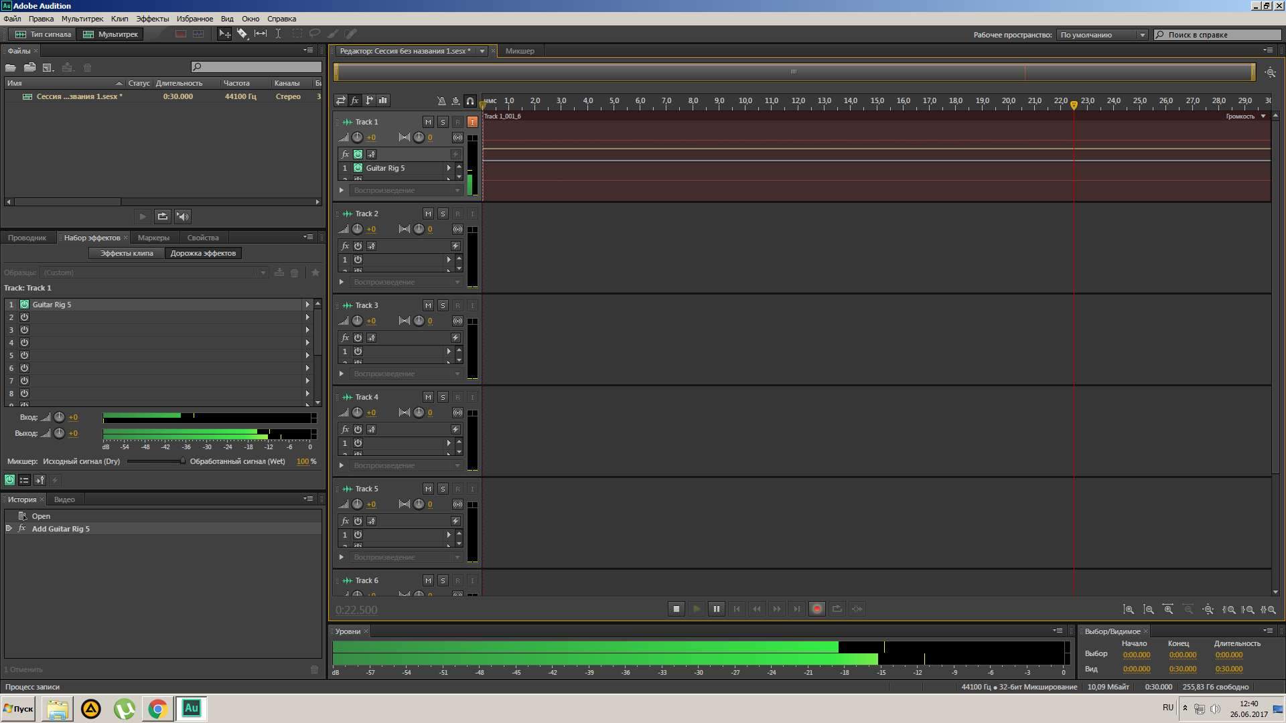Select the Эффекты клипа button

point(127,253)
